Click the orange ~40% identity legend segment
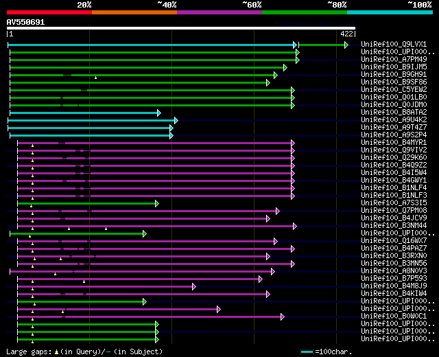 pyautogui.click(x=134, y=12)
